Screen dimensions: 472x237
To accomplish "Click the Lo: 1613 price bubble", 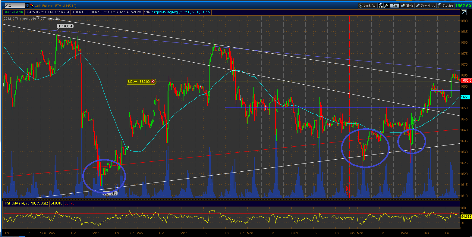I will click(110, 193).
